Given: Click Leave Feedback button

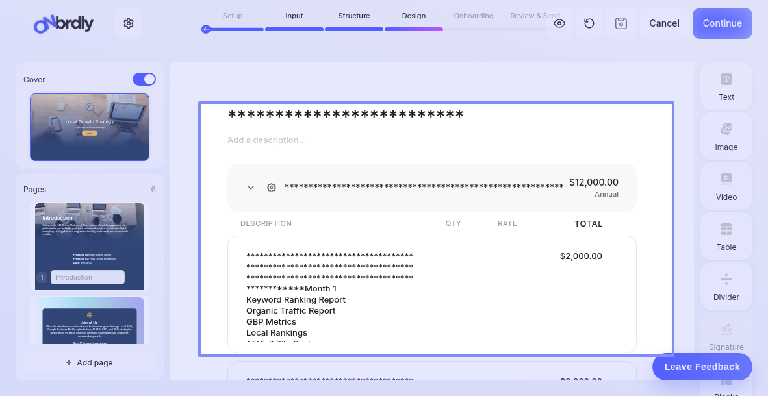Looking at the screenshot, I should coord(702,367).
